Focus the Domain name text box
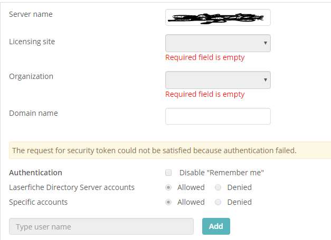331x240 pixels. (x=217, y=116)
